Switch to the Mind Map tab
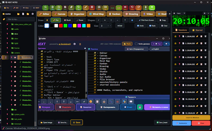 click(96, 14)
